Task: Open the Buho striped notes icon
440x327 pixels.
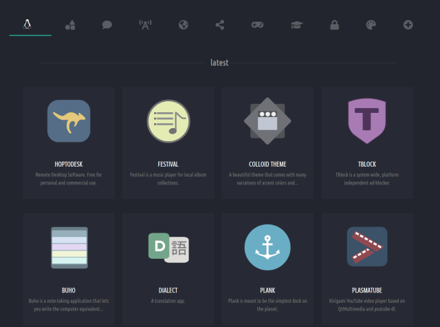Action: point(69,248)
